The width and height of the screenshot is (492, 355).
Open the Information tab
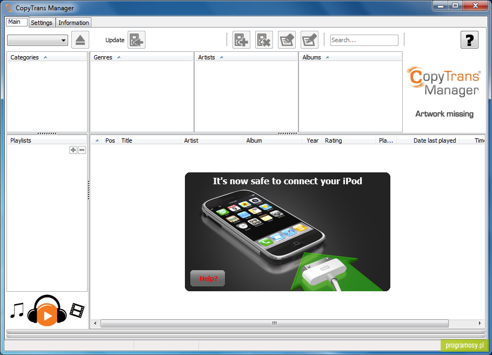pyautogui.click(x=74, y=23)
